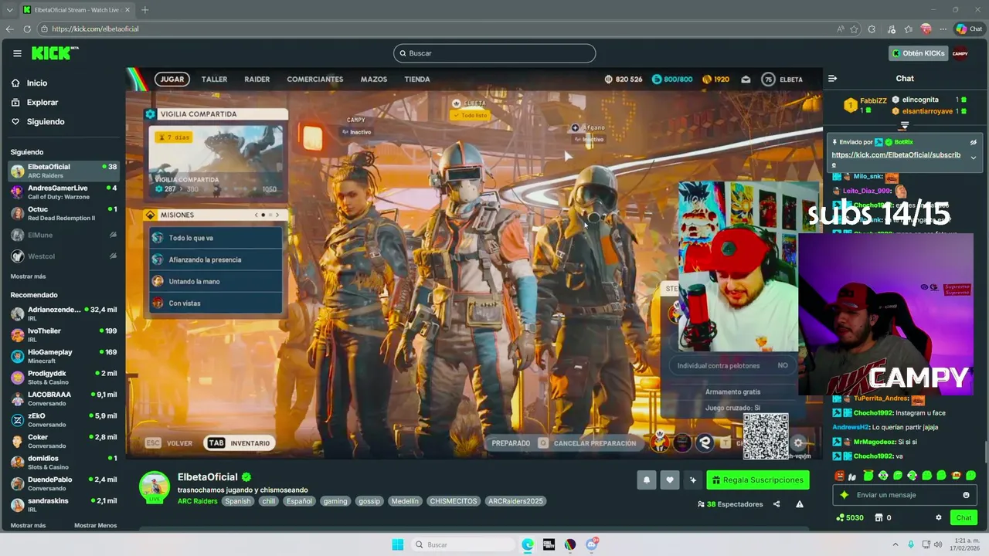
Task: Open taskbar volume control
Action: 937,544
